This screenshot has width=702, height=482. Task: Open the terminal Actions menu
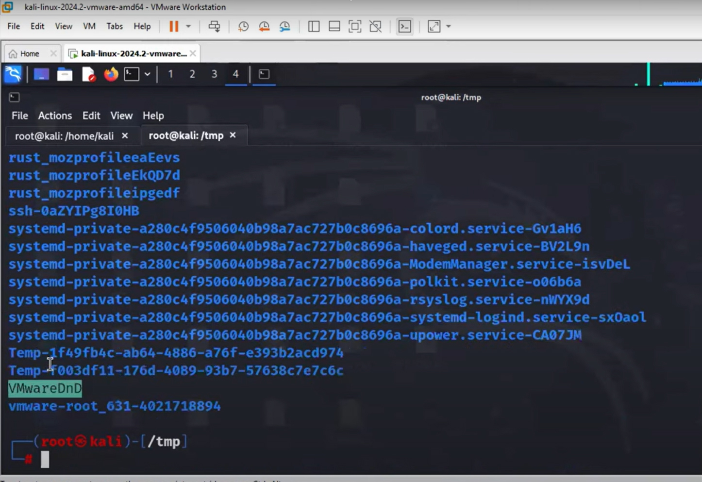pyautogui.click(x=55, y=116)
